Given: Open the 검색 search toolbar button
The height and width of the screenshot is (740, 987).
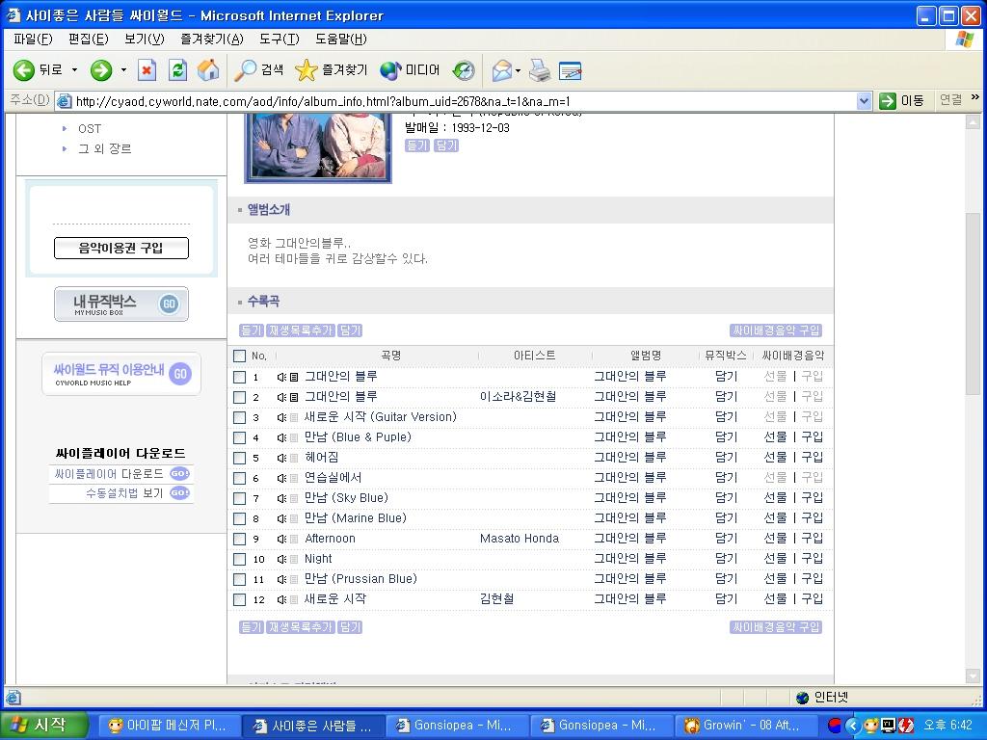Looking at the screenshot, I should (258, 69).
